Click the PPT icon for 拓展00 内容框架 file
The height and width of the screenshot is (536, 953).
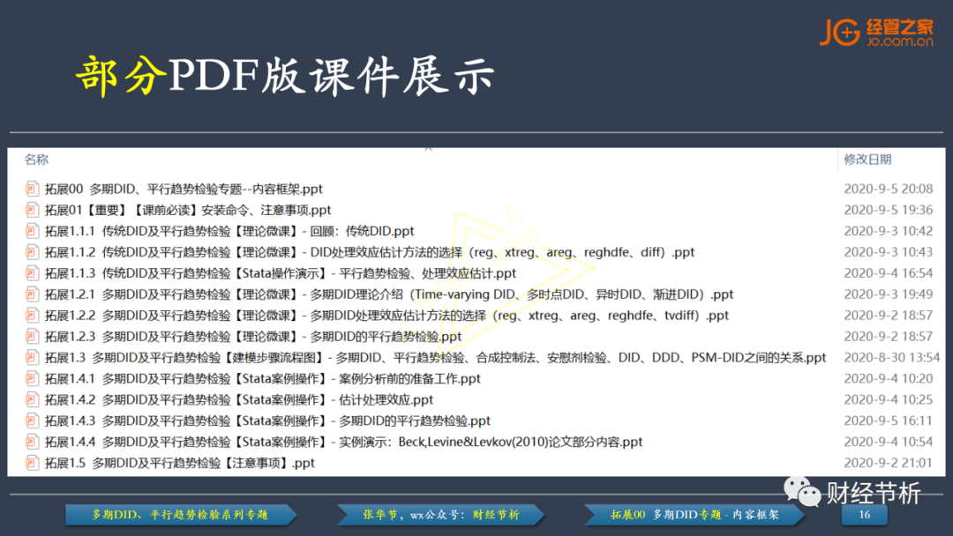point(33,189)
